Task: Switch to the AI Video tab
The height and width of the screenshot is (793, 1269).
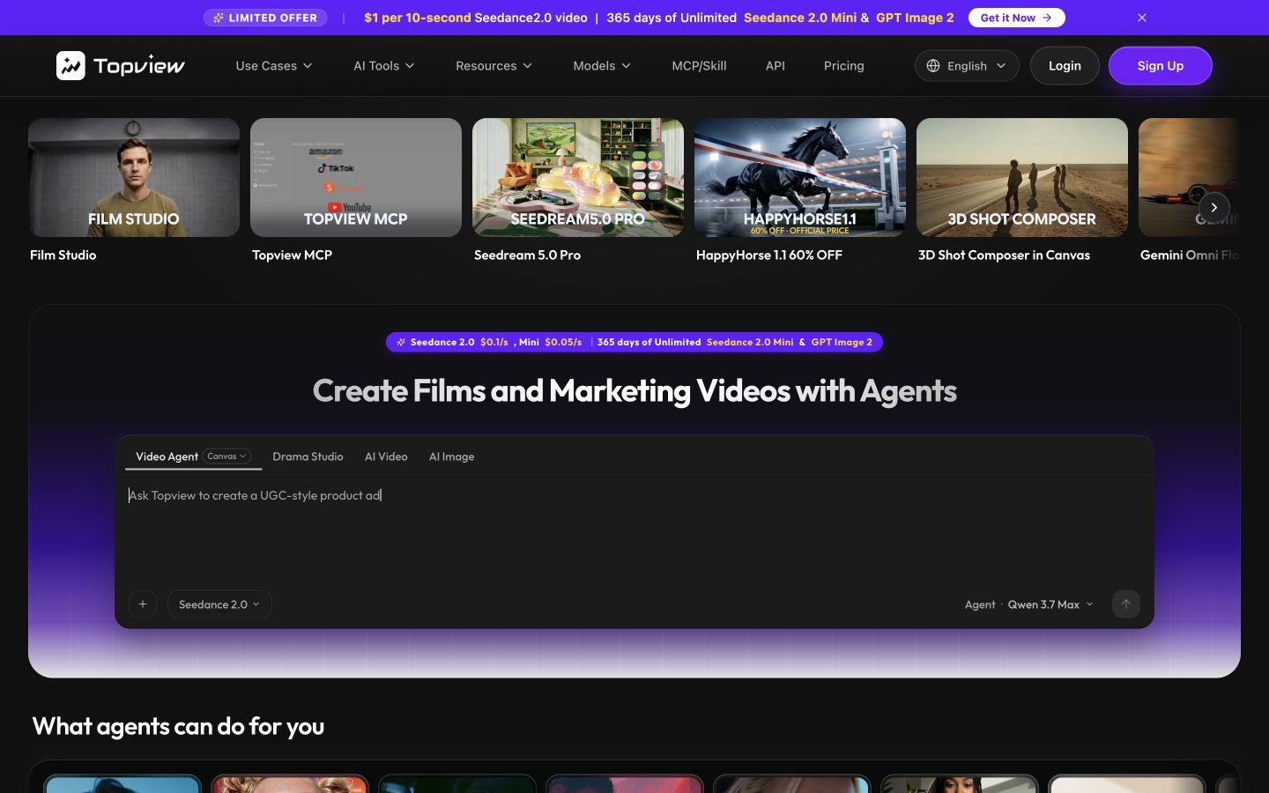Action: 386,456
